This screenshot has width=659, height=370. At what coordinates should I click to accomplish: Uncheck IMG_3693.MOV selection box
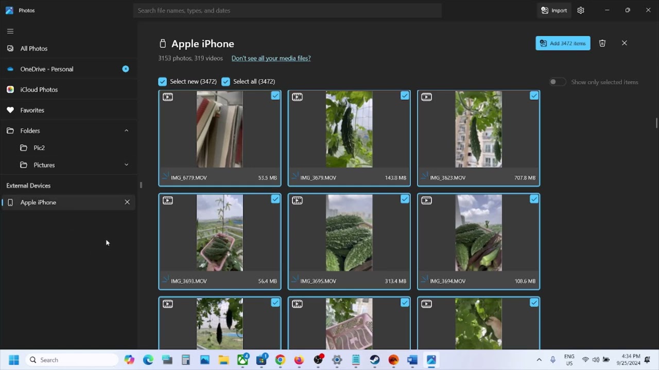pos(275,199)
